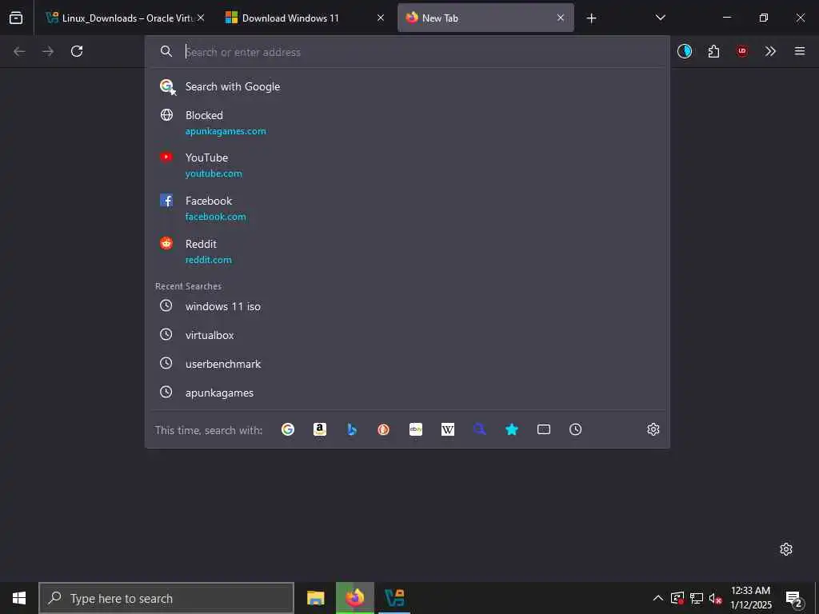Select recent search userbenchmark
Screen dimensions: 819x614
coord(407,364)
